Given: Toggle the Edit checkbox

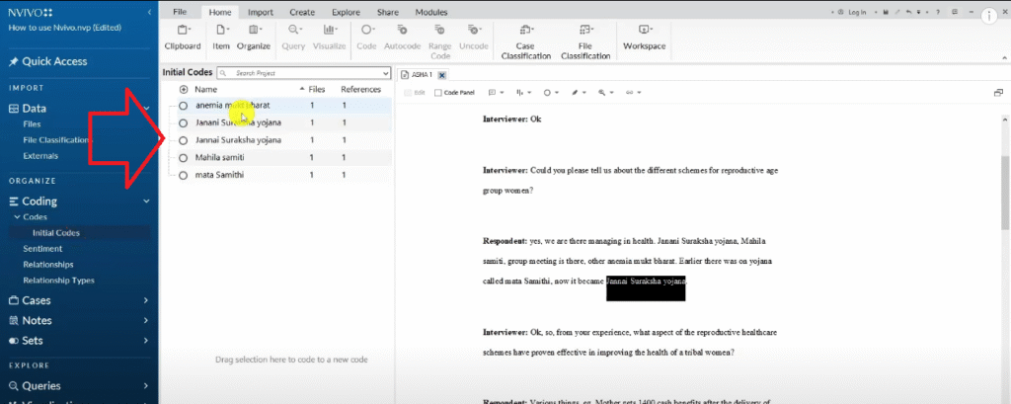Looking at the screenshot, I should 408,93.
